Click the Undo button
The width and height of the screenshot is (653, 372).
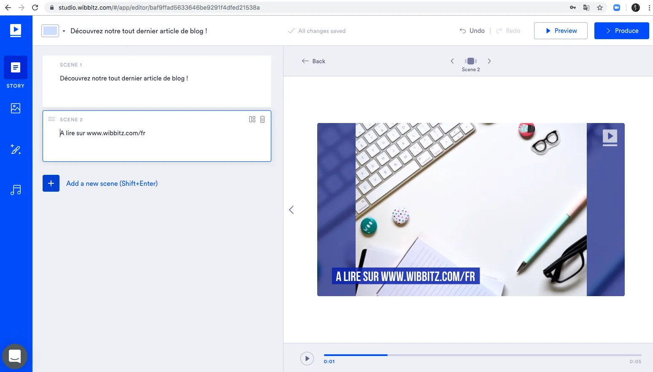pyautogui.click(x=472, y=31)
